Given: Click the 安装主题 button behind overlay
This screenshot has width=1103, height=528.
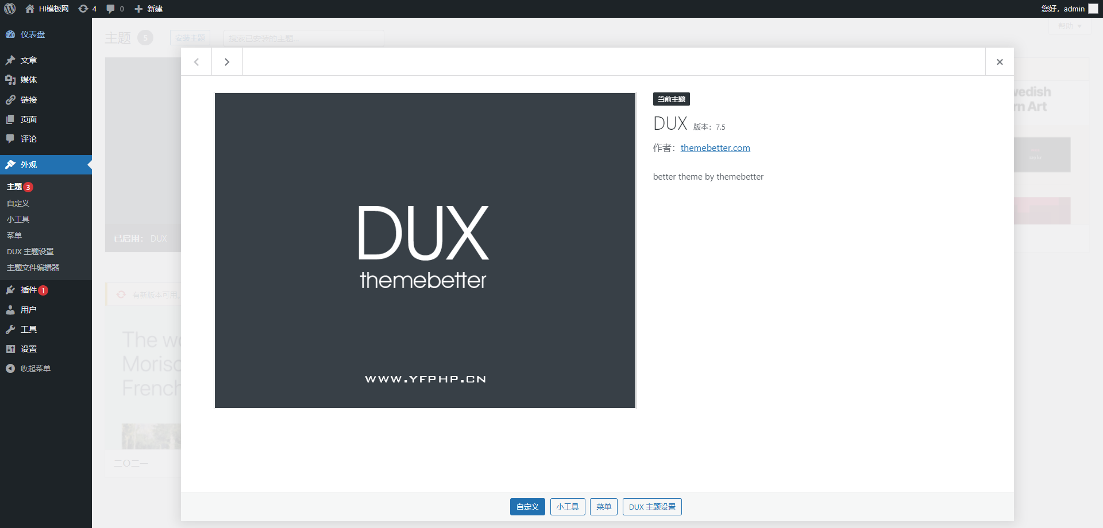Looking at the screenshot, I should [x=190, y=38].
